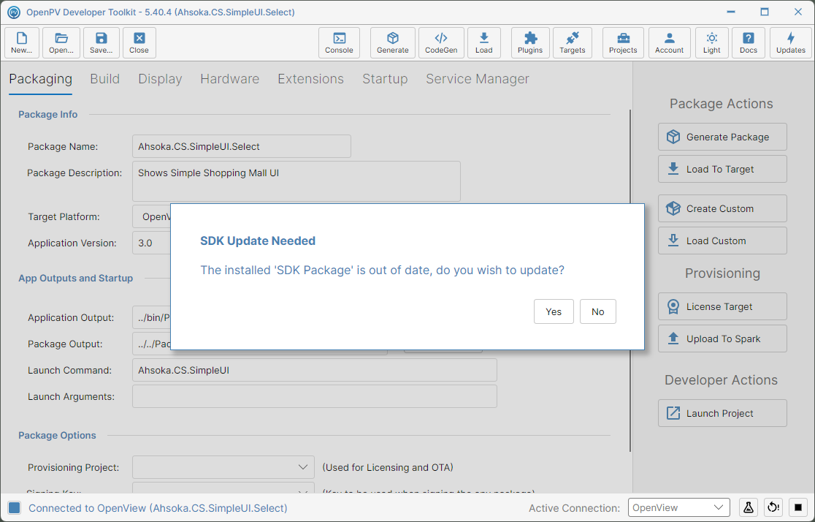Select the Service Manager tab
The height and width of the screenshot is (522, 815).
tap(478, 79)
